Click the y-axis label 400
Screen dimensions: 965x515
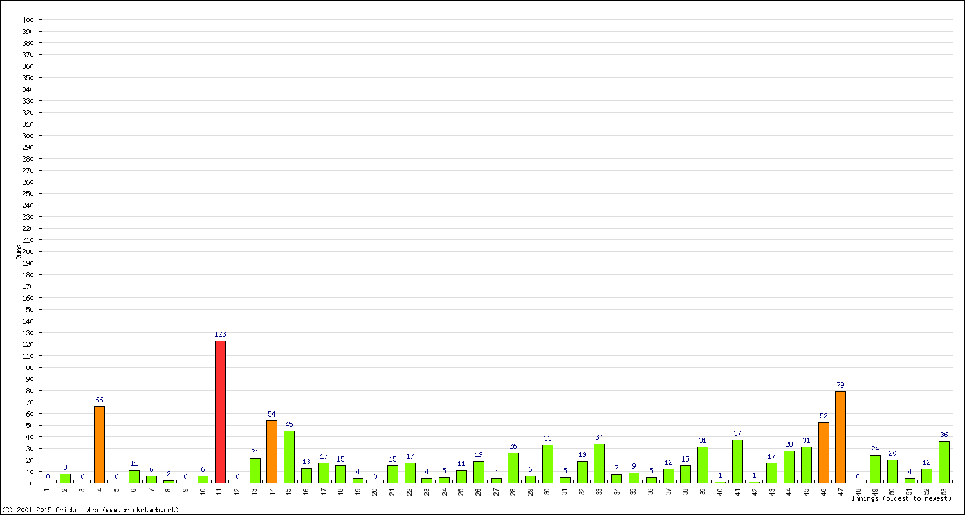tap(27, 20)
